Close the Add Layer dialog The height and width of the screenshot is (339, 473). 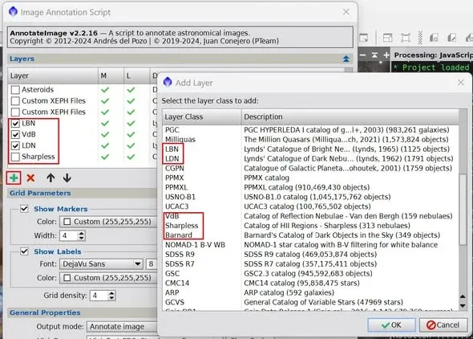pyautogui.click(x=461, y=83)
